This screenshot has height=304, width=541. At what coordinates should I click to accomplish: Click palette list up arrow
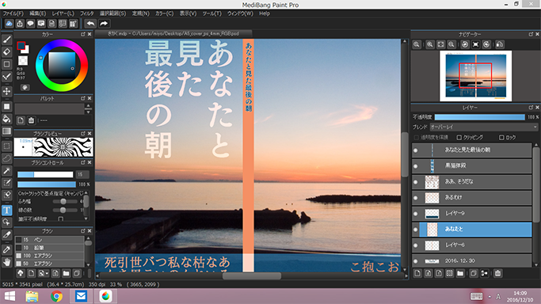tap(89, 106)
